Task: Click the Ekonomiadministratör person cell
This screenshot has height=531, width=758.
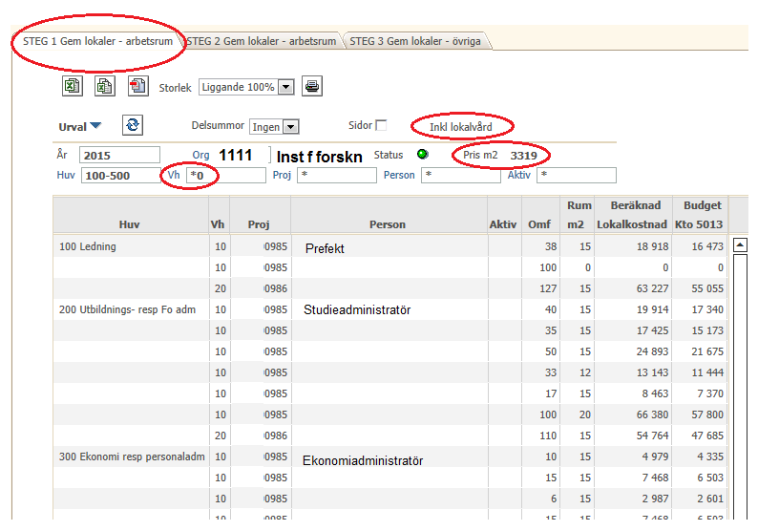Action: pos(363,461)
